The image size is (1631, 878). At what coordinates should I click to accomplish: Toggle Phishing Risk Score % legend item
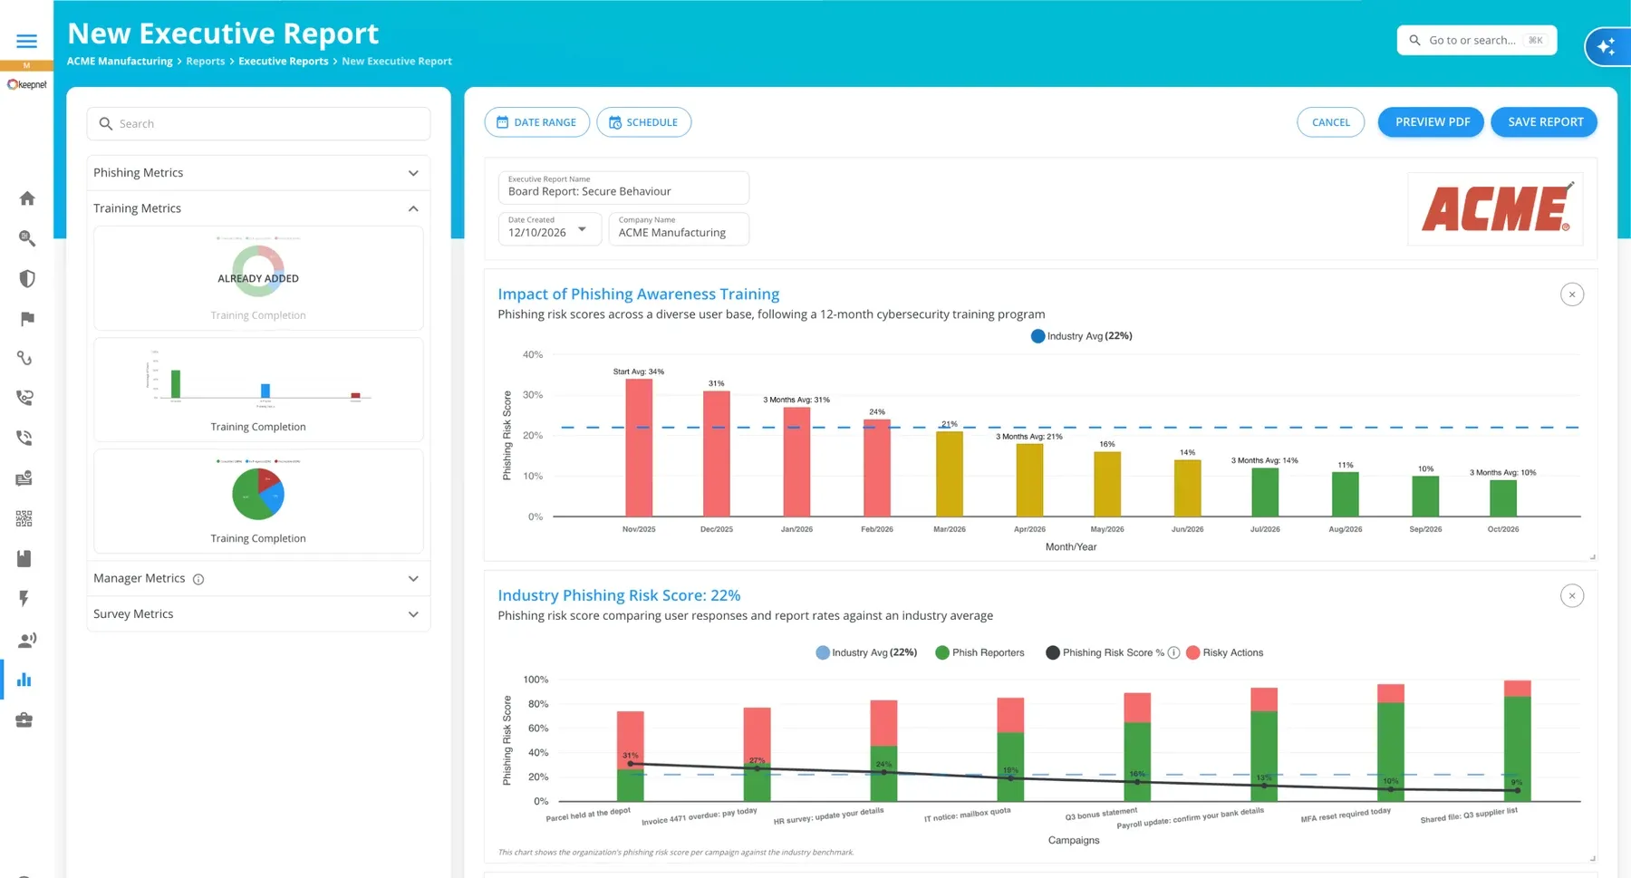click(x=1105, y=652)
